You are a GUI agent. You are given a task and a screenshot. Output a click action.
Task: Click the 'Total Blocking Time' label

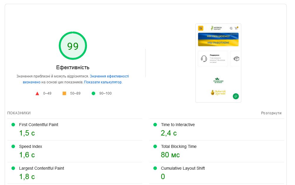coord(179,146)
